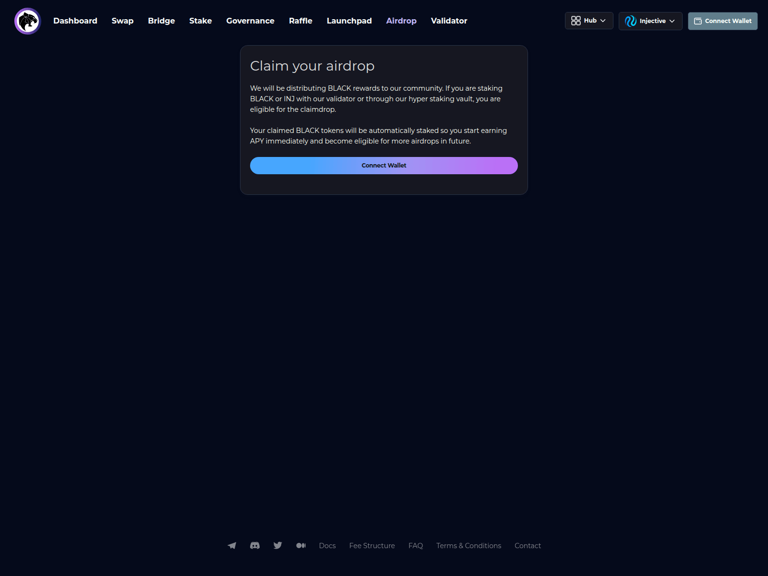Go to Governance
Screen dimensions: 768x576
point(251,21)
